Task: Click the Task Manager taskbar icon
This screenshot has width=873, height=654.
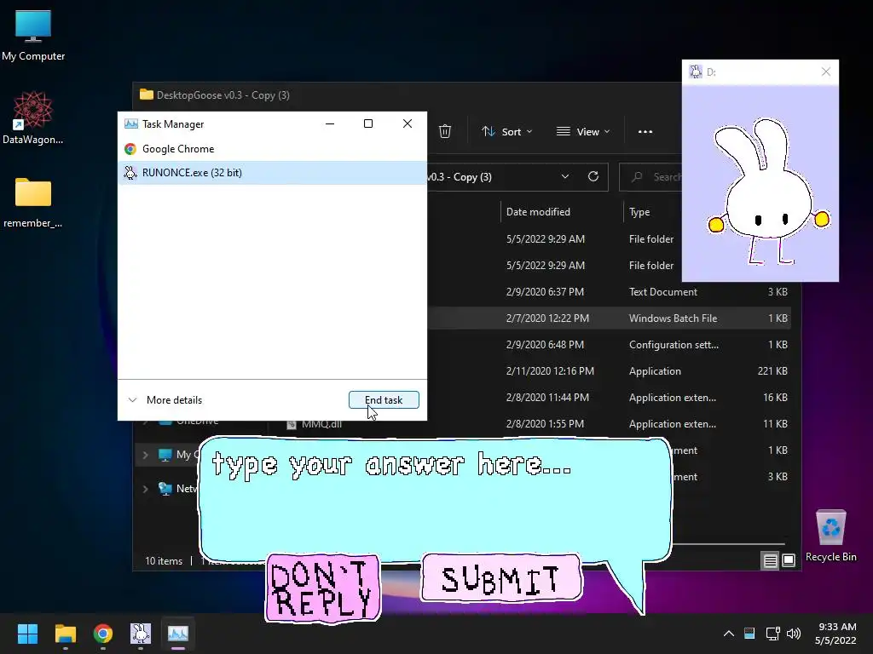Action: [178, 634]
